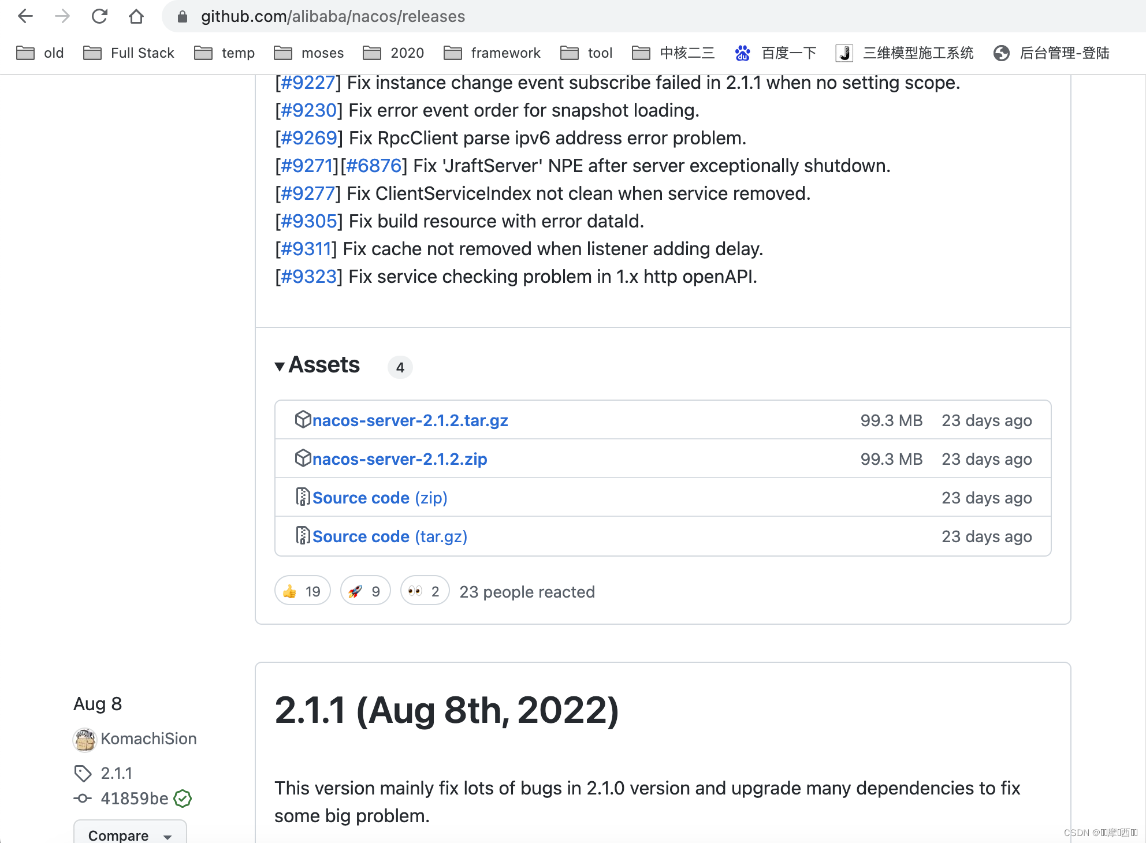Open commit 41859be
Viewport: 1146px width, 843px height.
tap(135, 799)
